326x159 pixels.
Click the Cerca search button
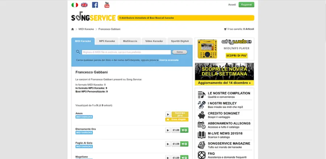point(180,52)
